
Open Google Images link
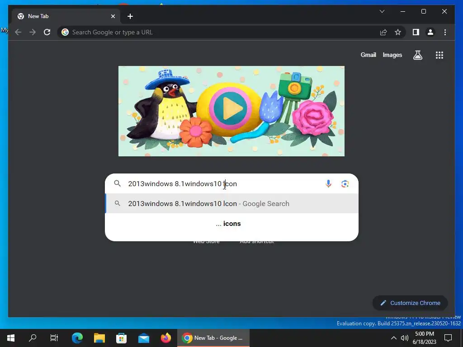[392, 55]
